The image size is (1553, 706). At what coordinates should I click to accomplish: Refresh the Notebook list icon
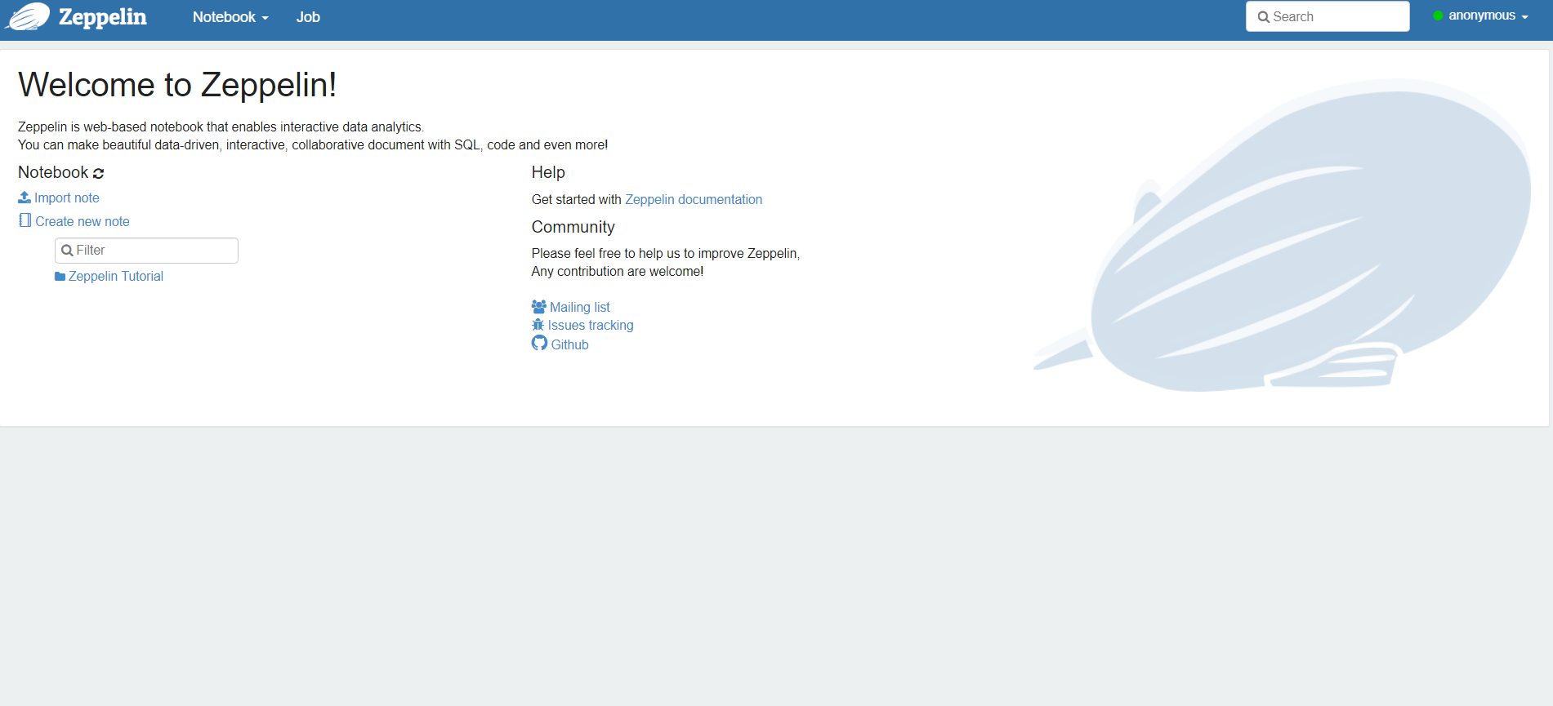(x=99, y=173)
